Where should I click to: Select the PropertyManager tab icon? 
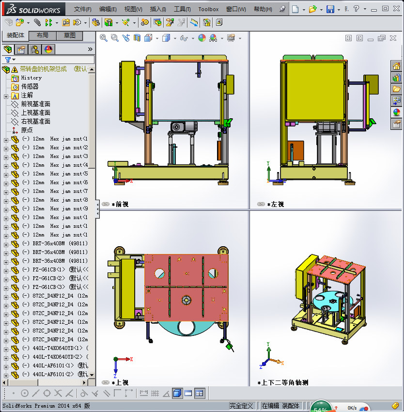(21, 49)
